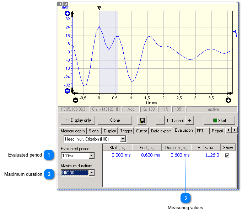Open the Trigger tab
This screenshot has width=242, height=216.
click(x=126, y=131)
